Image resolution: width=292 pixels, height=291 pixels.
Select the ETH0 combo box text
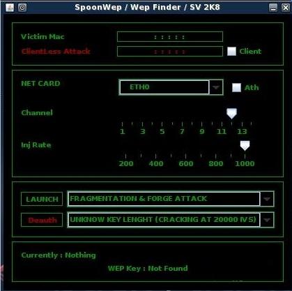[139, 87]
